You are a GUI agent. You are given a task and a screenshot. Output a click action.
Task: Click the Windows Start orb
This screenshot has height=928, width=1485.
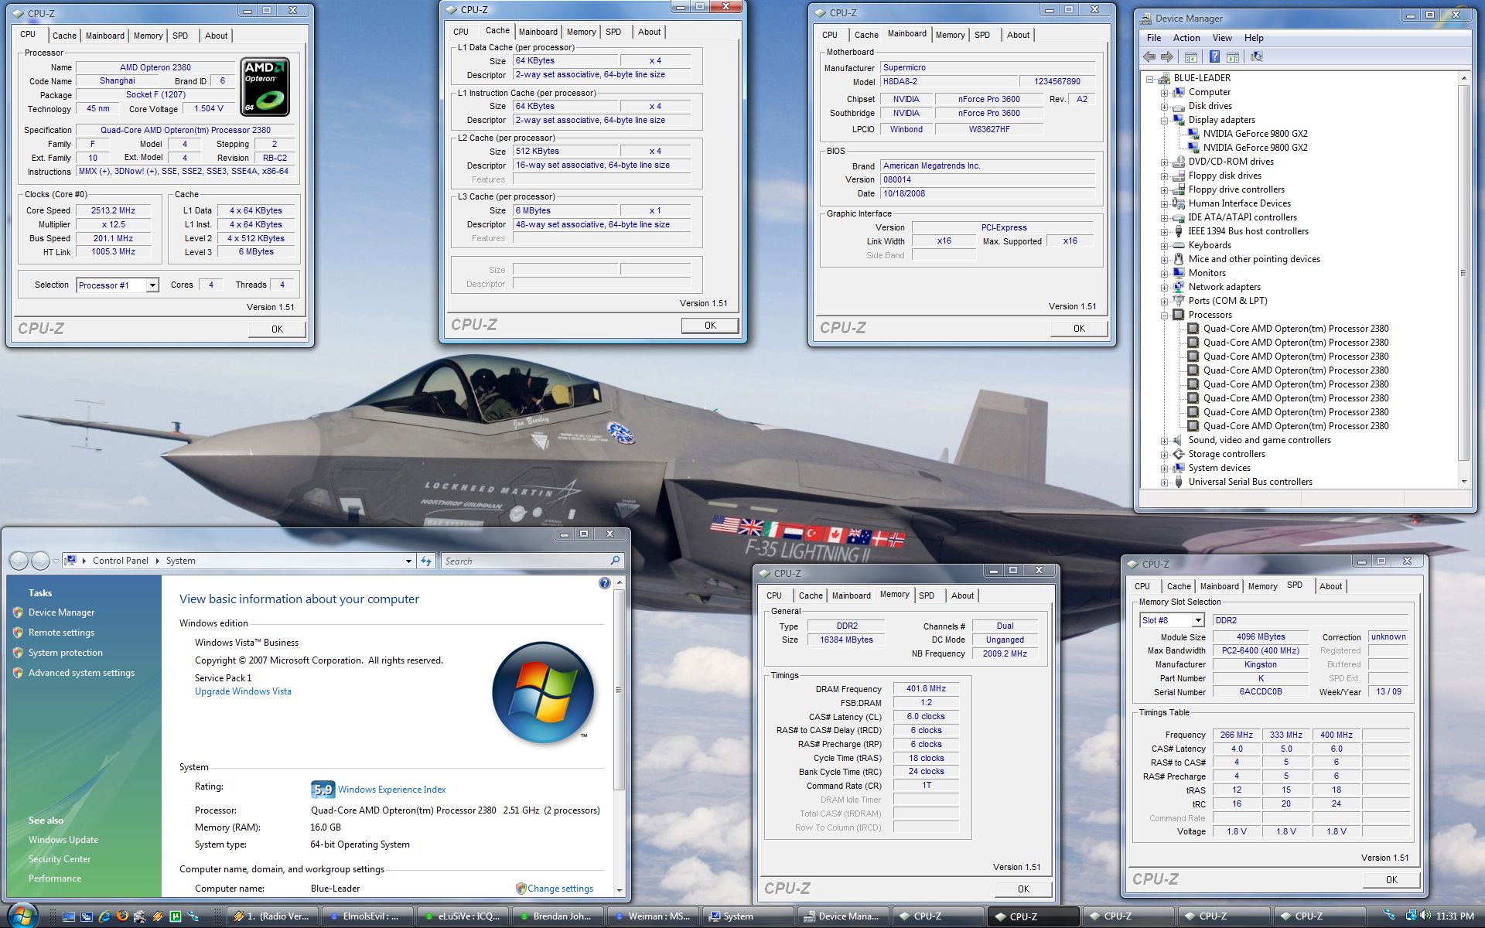(x=22, y=916)
